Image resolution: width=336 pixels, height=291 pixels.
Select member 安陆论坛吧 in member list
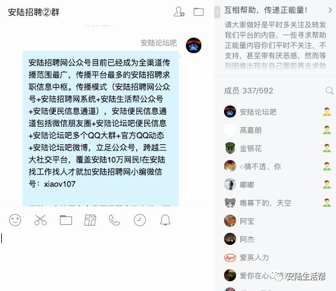(278, 112)
